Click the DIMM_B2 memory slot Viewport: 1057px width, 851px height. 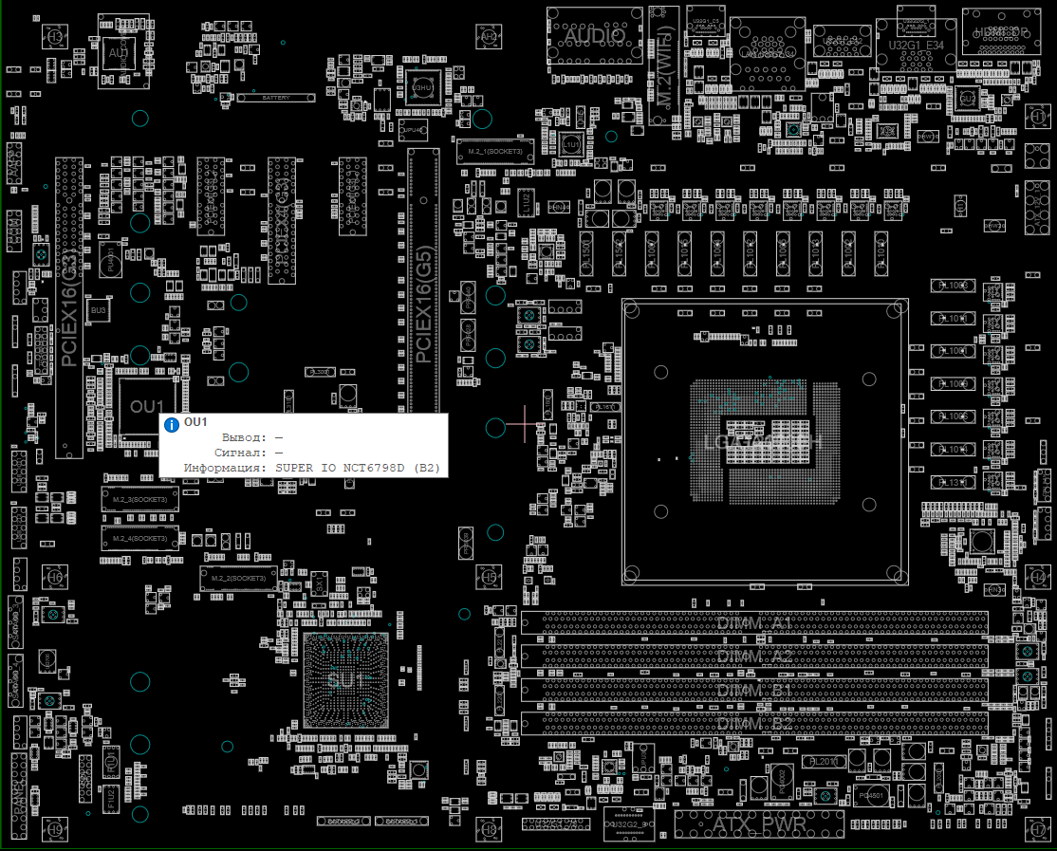754,723
